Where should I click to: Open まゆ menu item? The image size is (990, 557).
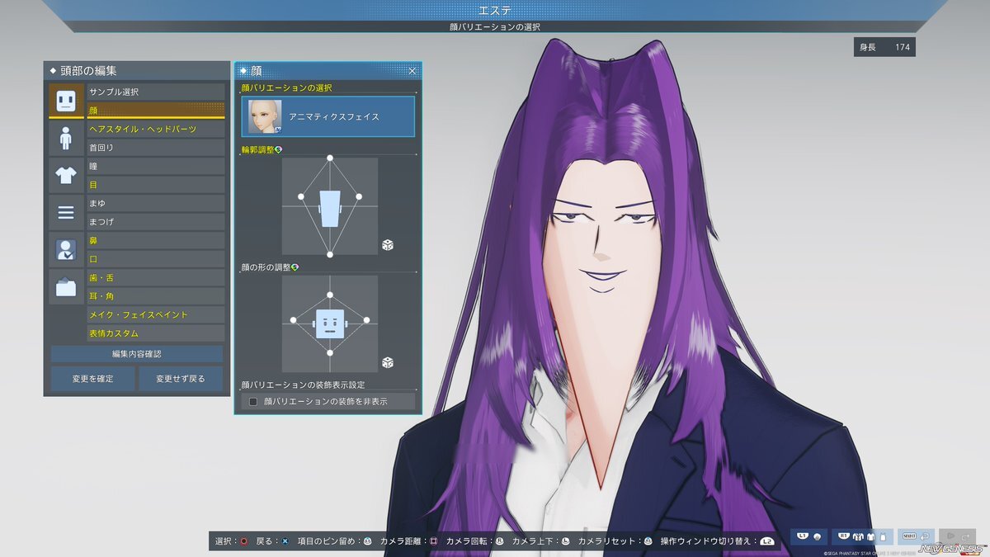click(156, 203)
